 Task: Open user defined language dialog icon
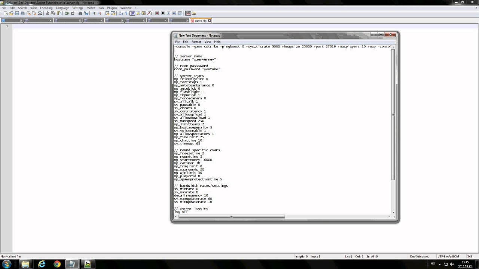138,13
